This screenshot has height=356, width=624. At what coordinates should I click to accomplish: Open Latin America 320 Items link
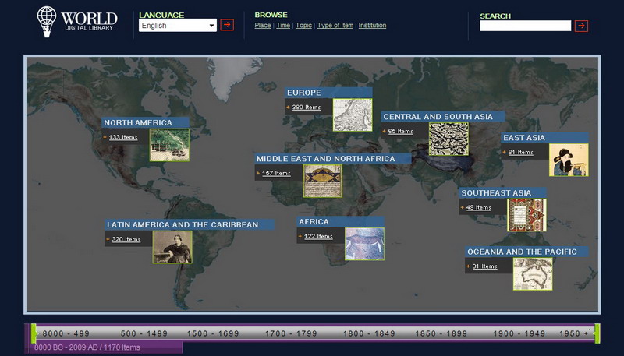[x=126, y=239]
